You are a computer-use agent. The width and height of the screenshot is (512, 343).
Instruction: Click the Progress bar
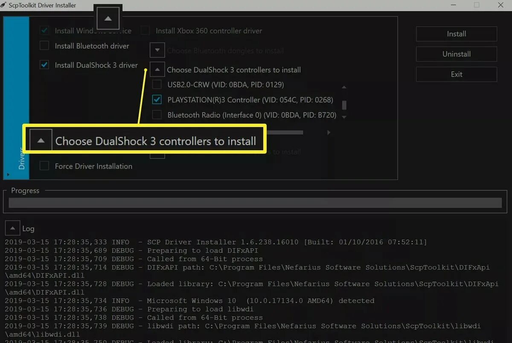coord(255,203)
